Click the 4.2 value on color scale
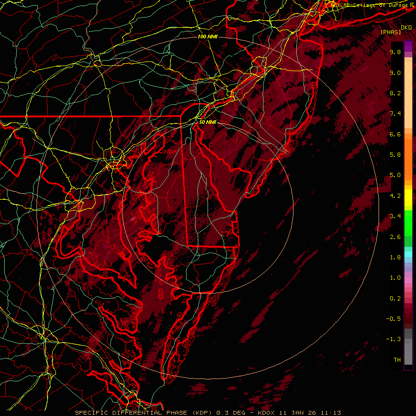 pos(395,196)
